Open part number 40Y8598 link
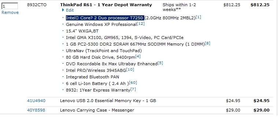Viewport: 278px width, 140px height. click(36, 110)
